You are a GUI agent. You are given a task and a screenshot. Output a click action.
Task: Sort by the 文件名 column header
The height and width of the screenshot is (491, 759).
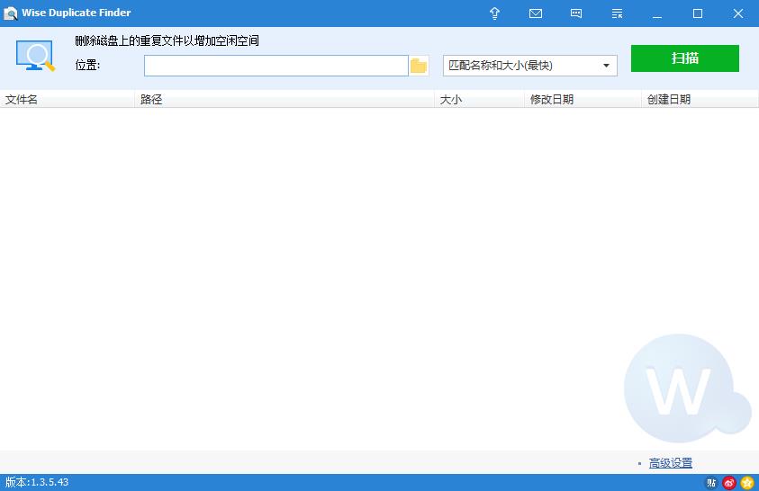tap(68, 100)
